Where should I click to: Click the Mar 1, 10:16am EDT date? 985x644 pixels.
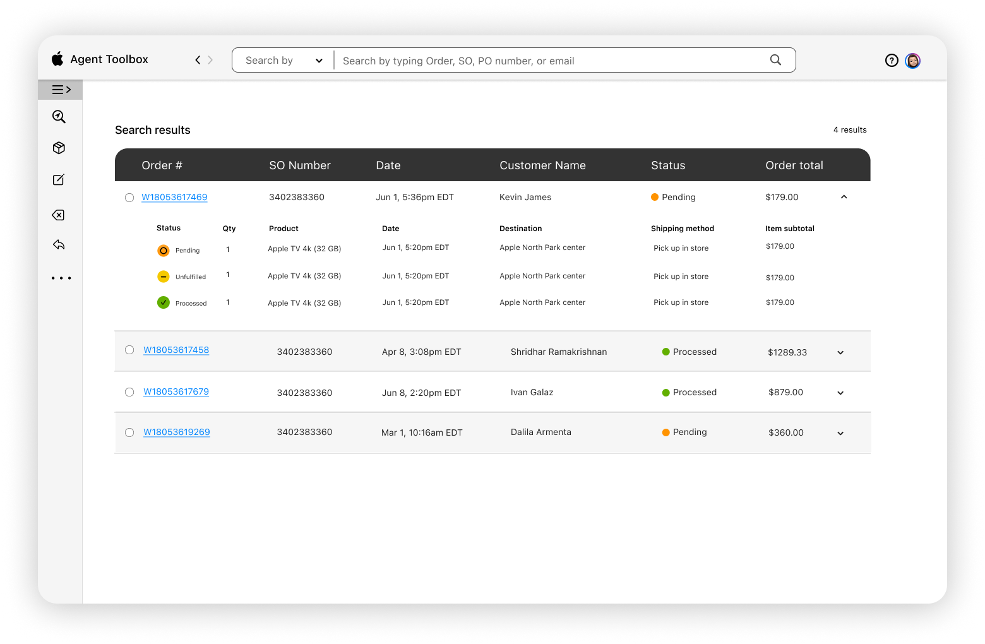pos(422,432)
